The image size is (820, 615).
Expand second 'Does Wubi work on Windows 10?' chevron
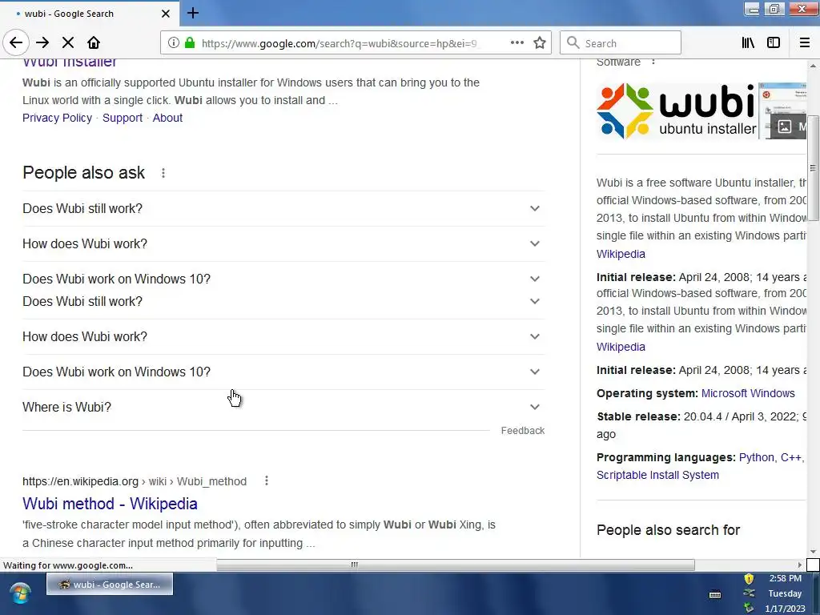(x=534, y=372)
